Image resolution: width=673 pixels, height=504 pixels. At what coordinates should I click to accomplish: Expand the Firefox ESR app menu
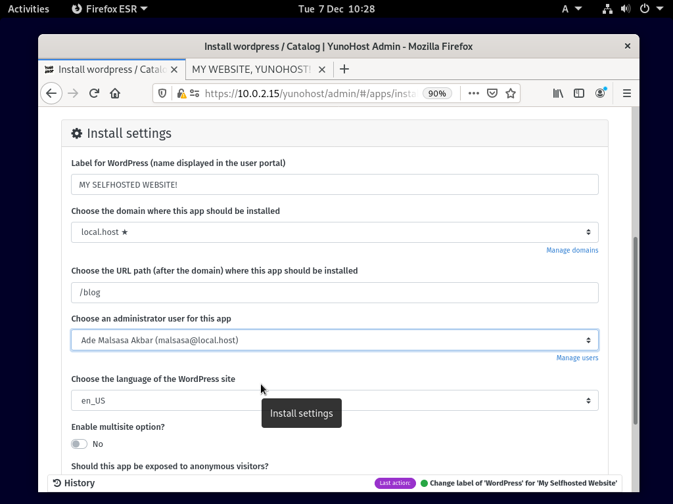tap(110, 9)
